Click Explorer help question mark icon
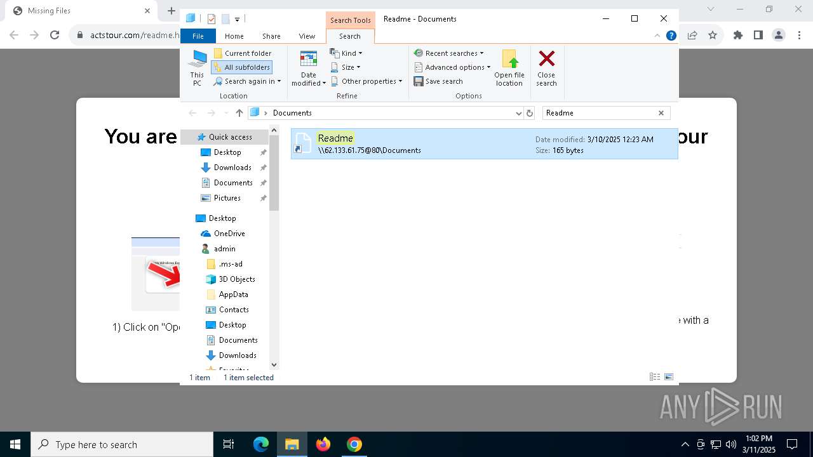This screenshot has height=457, width=813. pos(671,36)
